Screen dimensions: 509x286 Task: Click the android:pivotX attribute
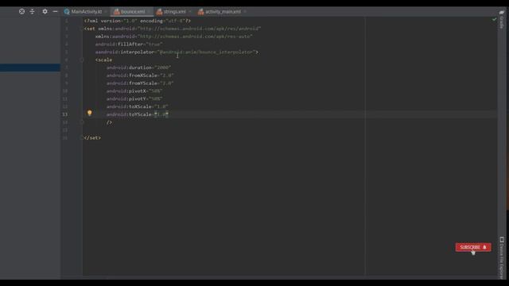(x=134, y=91)
